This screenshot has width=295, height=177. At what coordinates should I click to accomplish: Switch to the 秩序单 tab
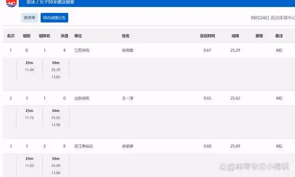pyautogui.click(x=29, y=17)
